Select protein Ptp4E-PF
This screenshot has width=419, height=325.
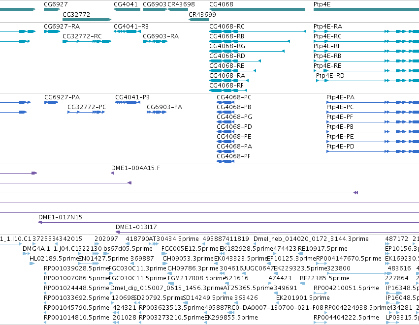(373, 122)
